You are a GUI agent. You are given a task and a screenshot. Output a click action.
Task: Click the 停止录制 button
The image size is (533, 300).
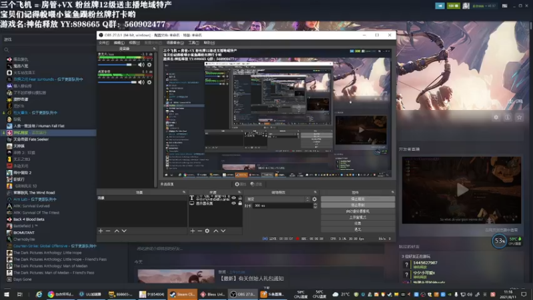(x=358, y=205)
